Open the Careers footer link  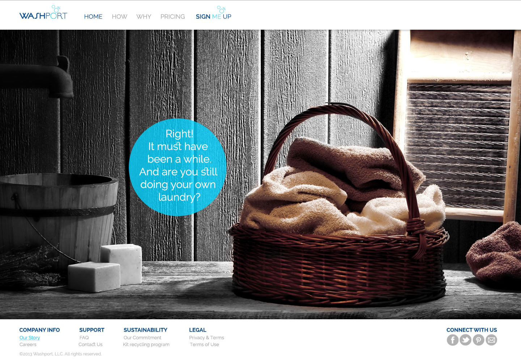pyautogui.click(x=28, y=344)
